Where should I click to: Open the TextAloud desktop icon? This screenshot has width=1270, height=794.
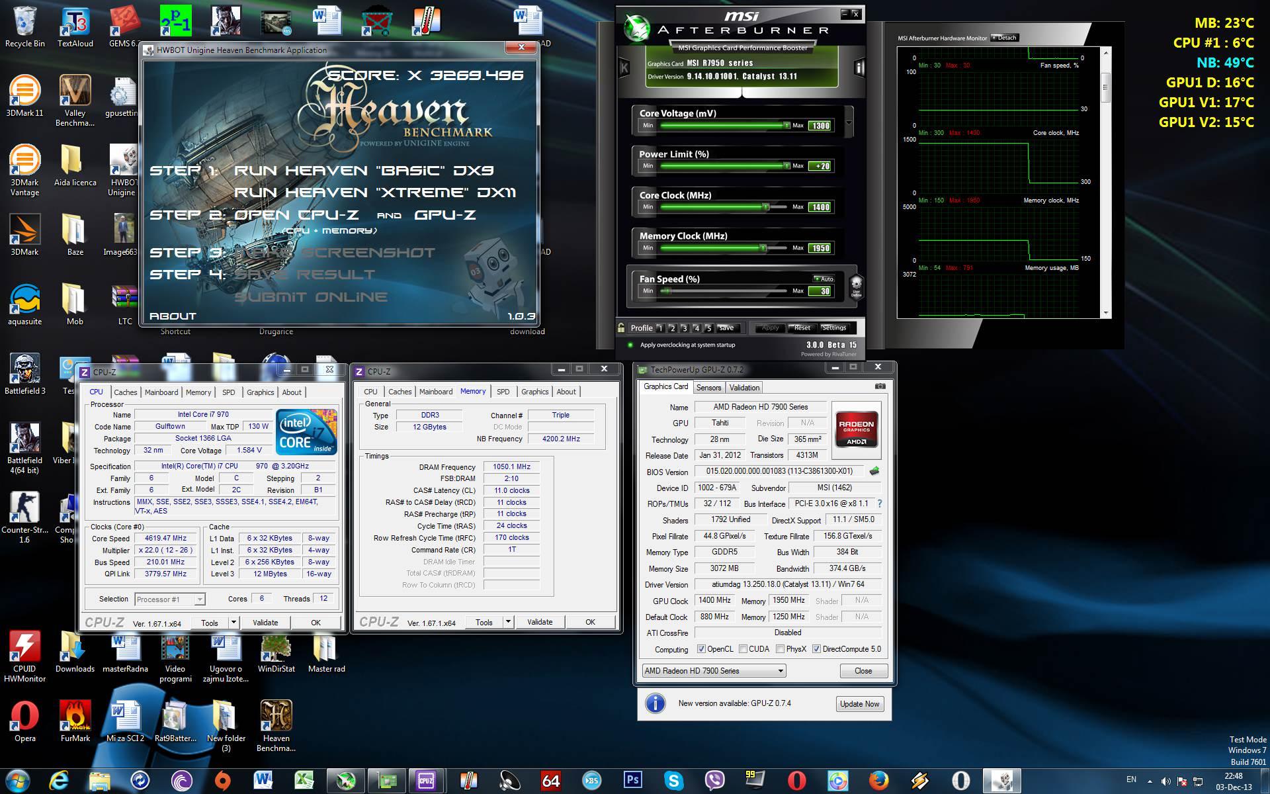75,26
